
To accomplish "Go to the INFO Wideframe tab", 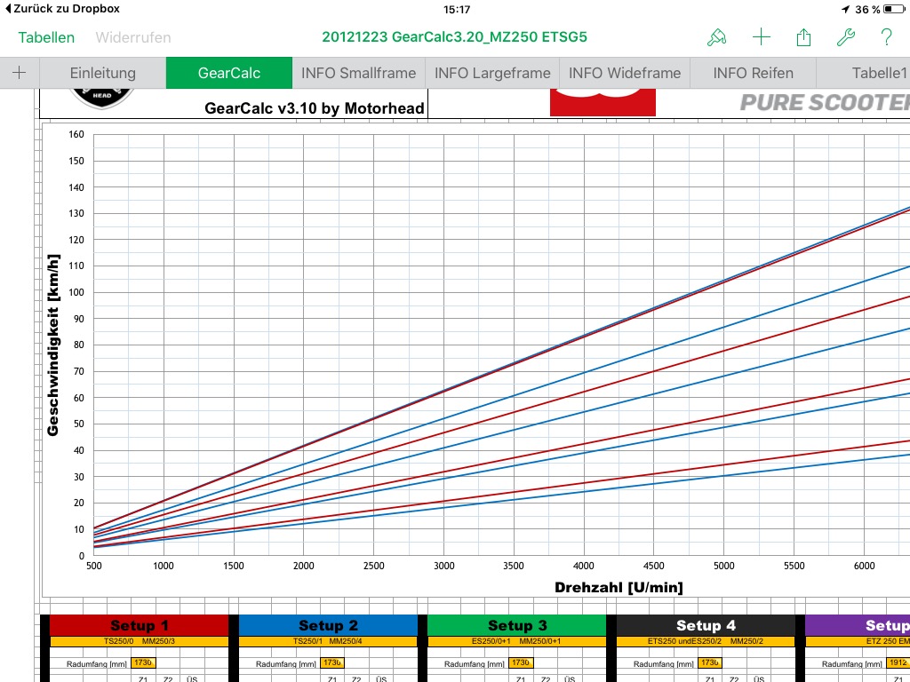I will point(625,73).
